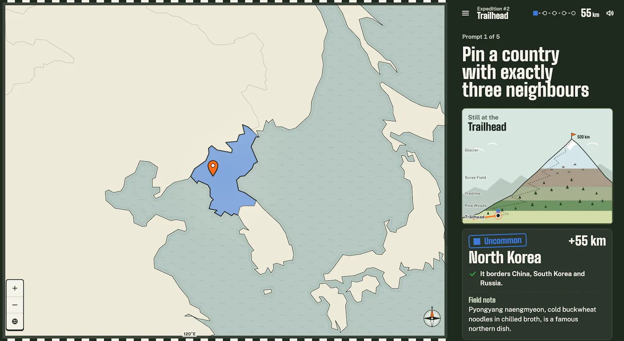Click the orange 500 km summit flag

(x=573, y=135)
